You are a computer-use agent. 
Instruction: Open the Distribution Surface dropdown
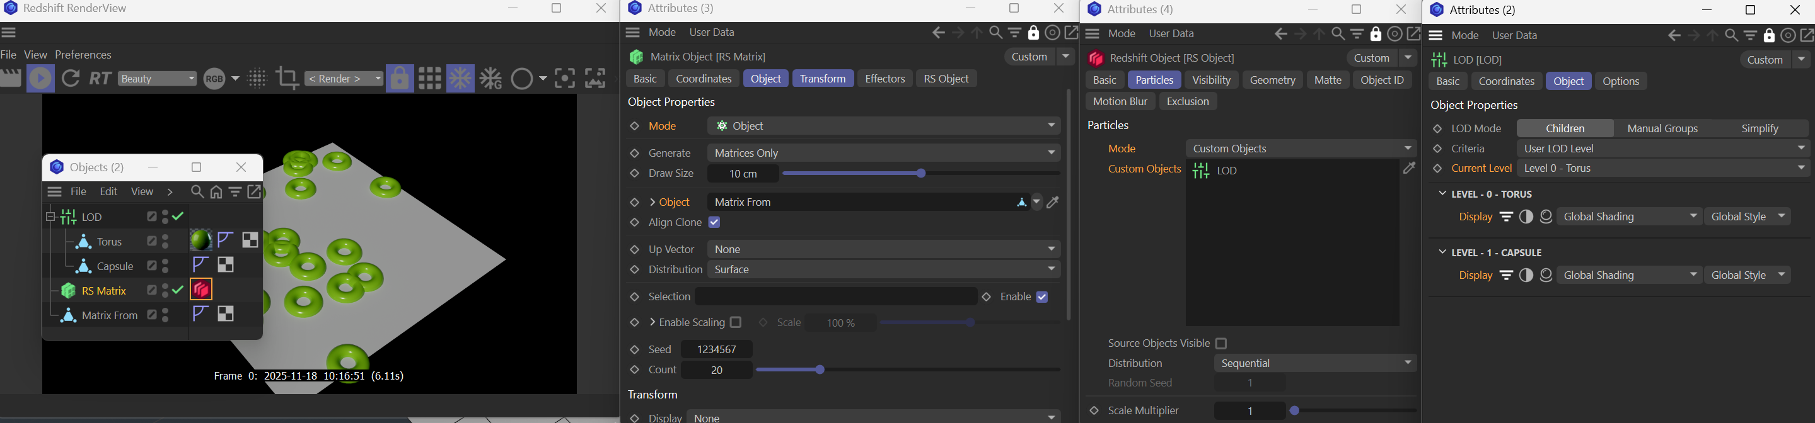884,270
